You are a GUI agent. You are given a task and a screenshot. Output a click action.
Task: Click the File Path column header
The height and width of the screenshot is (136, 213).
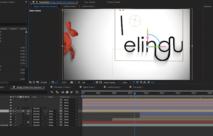[23, 29]
